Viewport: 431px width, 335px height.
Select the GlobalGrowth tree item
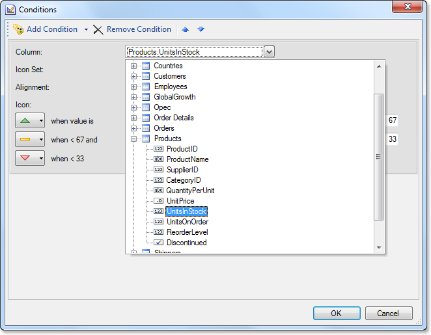tap(174, 97)
